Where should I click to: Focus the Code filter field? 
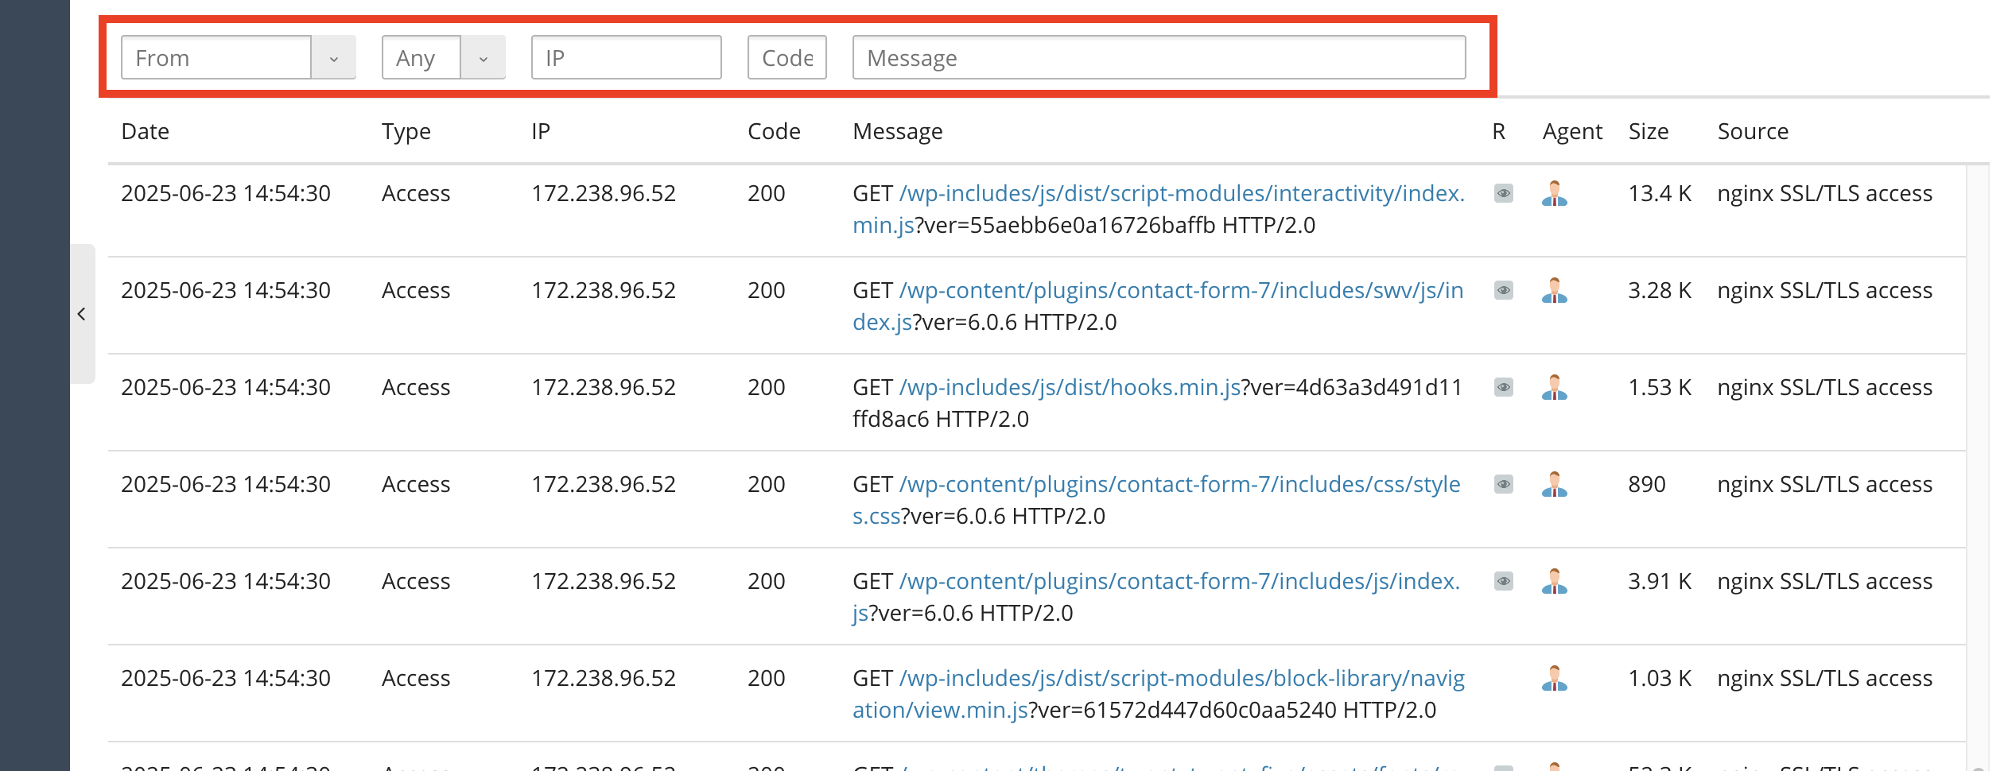tap(786, 57)
